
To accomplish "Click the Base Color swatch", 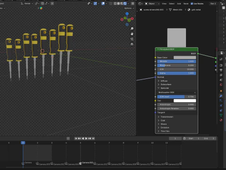I will click(x=185, y=58).
